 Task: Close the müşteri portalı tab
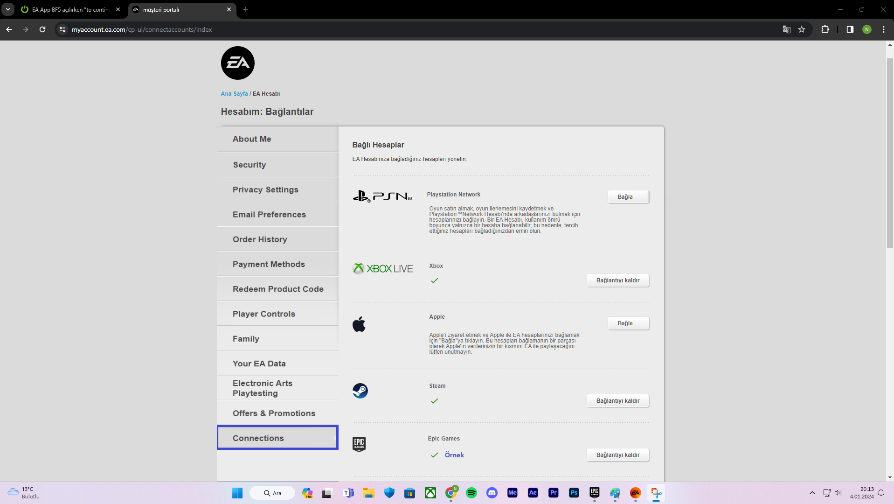pyautogui.click(x=229, y=9)
